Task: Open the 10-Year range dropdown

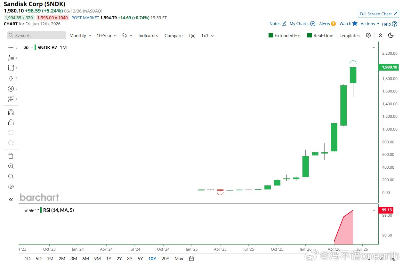Action: pos(107,36)
